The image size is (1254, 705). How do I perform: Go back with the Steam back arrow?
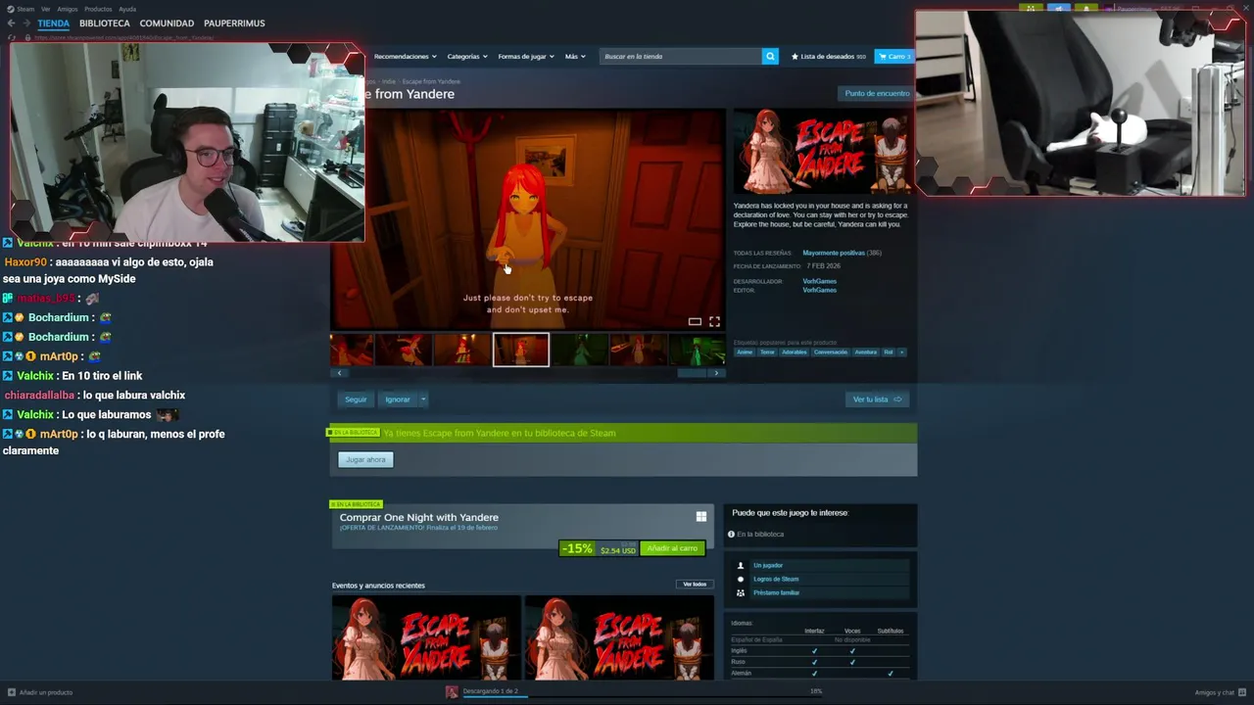tap(12, 23)
